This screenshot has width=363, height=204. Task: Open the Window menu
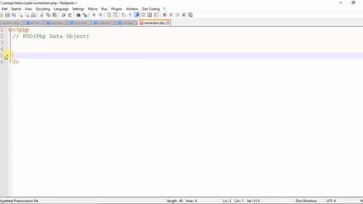[132, 9]
